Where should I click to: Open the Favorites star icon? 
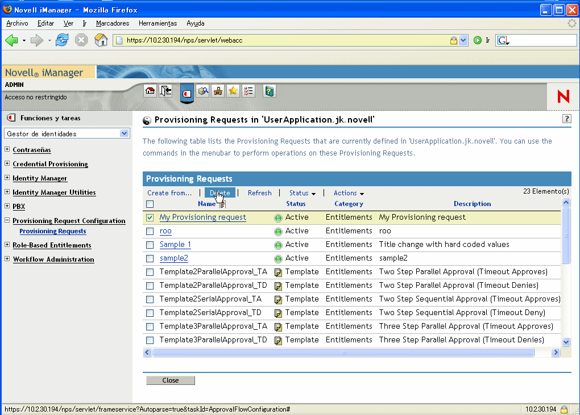click(233, 91)
